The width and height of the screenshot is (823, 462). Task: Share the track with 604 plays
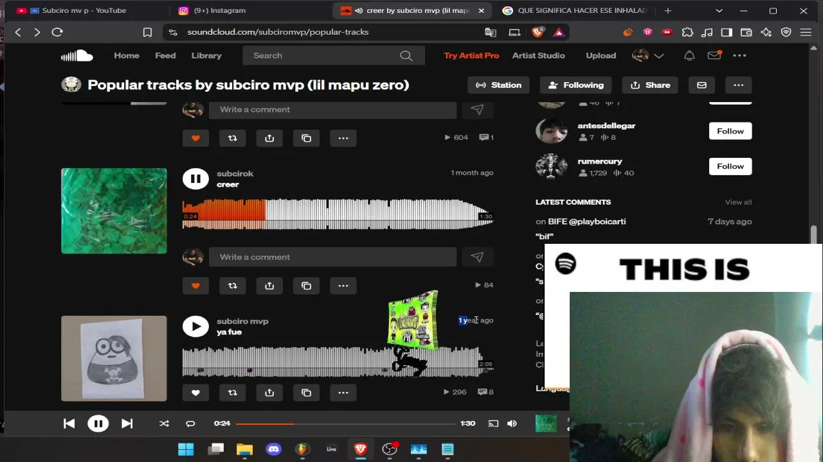click(269, 138)
